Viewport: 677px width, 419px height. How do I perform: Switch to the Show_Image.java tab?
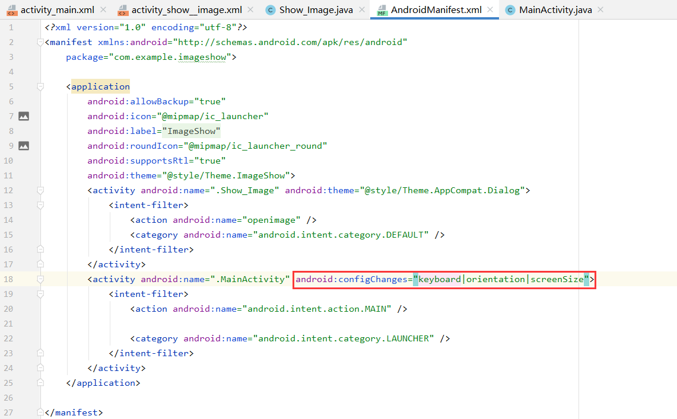316,10
